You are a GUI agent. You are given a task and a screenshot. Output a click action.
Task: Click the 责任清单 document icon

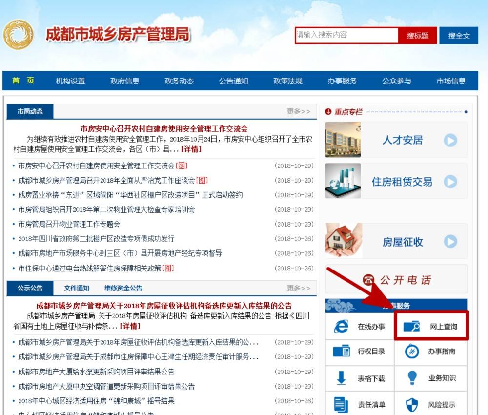(x=341, y=404)
